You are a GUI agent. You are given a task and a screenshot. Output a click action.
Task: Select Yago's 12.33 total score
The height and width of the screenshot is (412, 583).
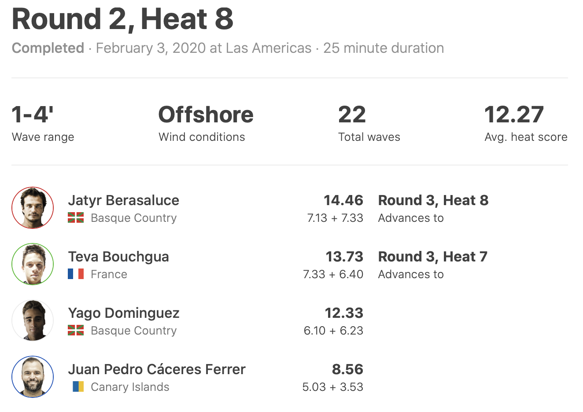point(344,313)
